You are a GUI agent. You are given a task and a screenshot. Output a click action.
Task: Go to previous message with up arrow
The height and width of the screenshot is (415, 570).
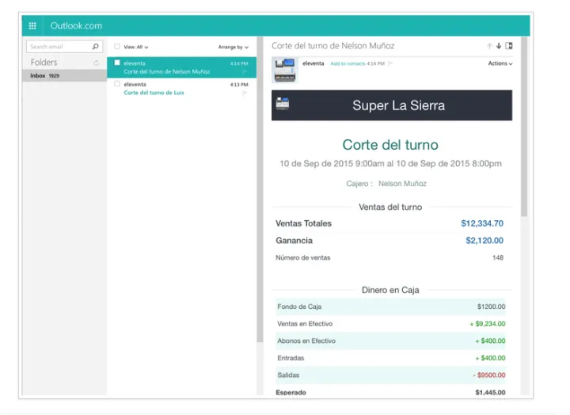tap(489, 46)
